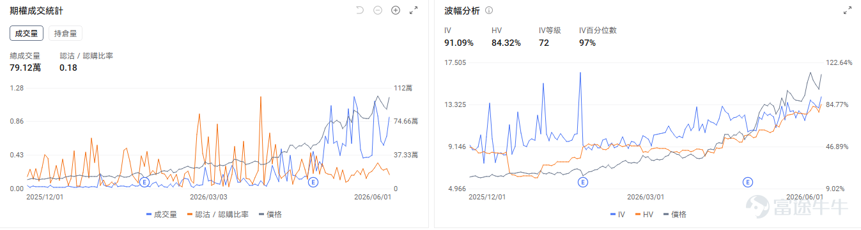Click first earnings E marker in volatility chart
This screenshot has height=230, width=861.
click(583, 182)
